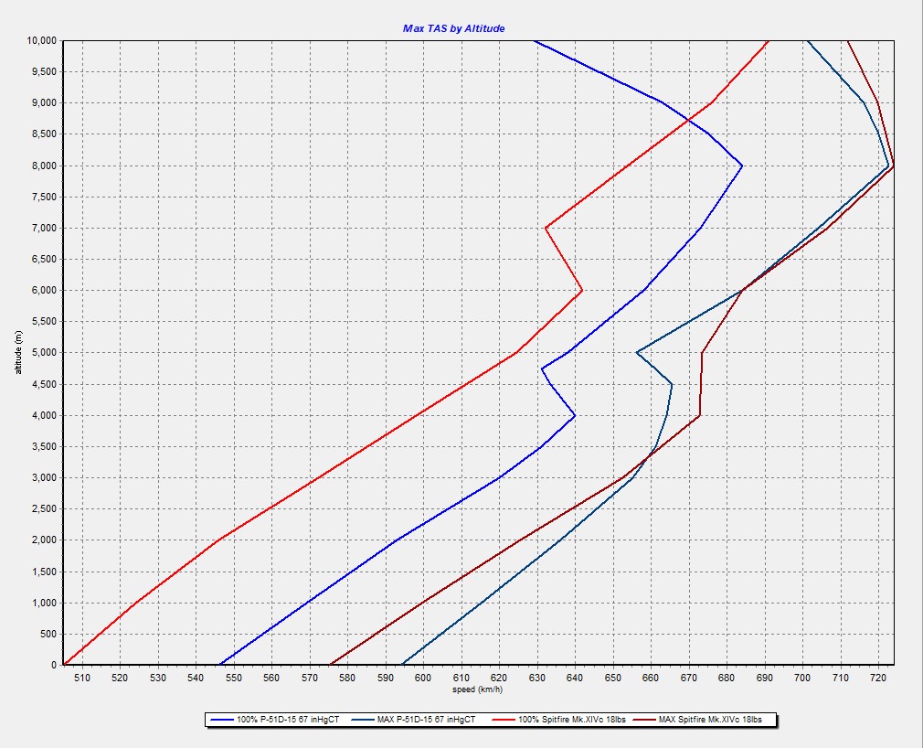Click the 600 speed tick label

click(x=423, y=678)
